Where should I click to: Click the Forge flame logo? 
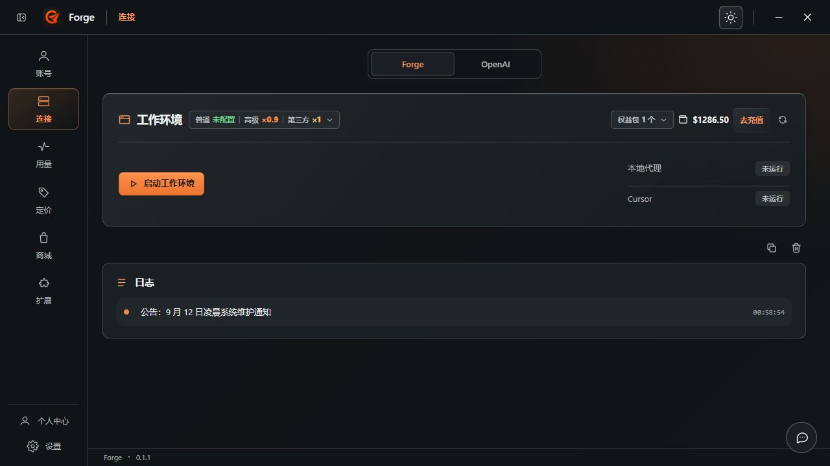[x=52, y=17]
